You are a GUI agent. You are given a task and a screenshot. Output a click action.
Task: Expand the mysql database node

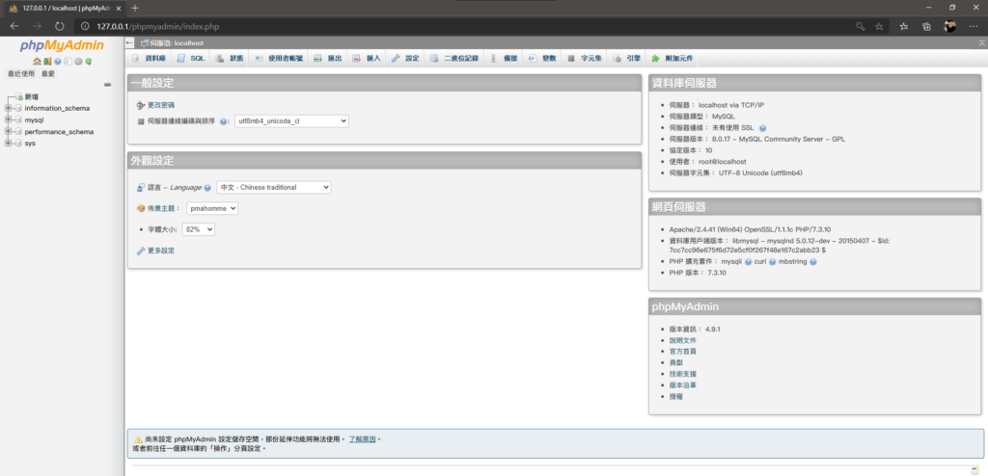click(x=9, y=119)
